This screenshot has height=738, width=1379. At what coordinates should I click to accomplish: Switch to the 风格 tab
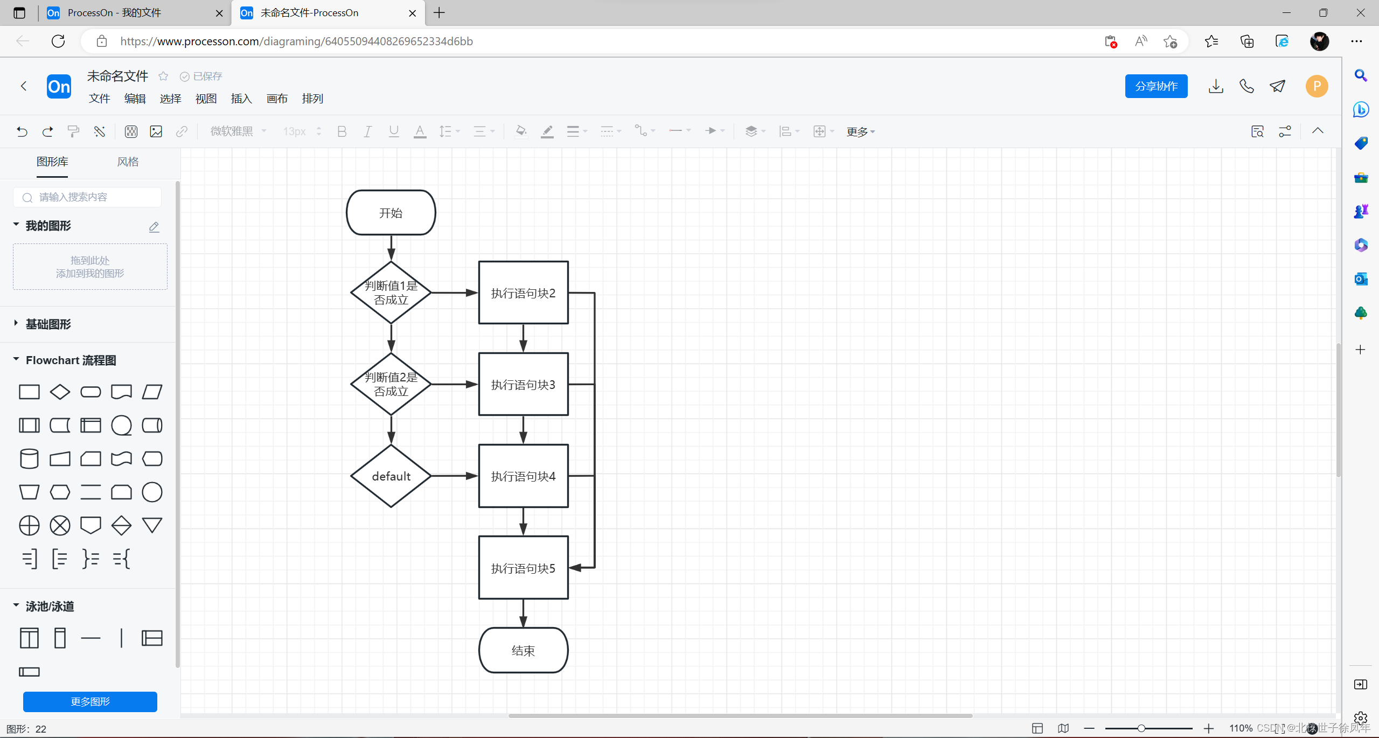128,162
